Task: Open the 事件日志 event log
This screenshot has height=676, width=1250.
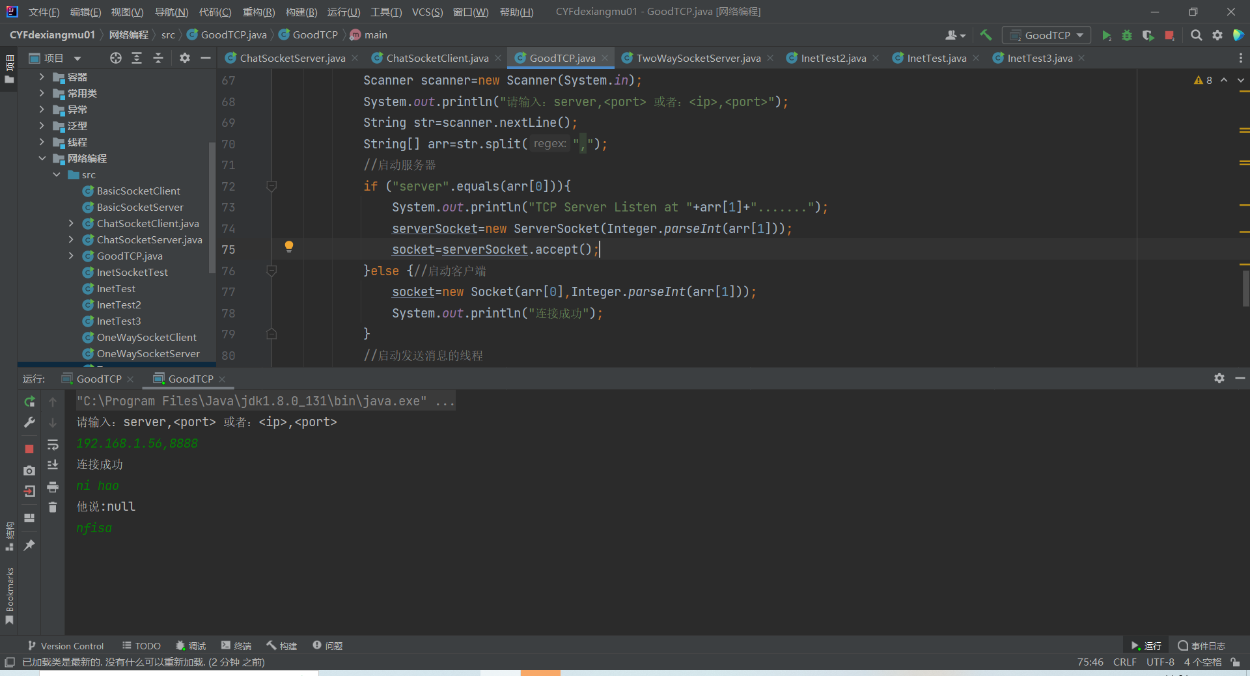Action: 1202,645
